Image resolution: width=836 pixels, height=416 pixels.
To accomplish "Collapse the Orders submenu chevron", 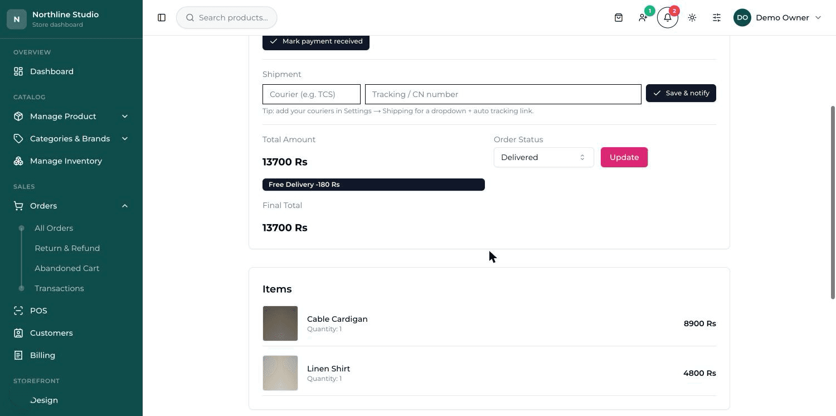I will coord(125,206).
